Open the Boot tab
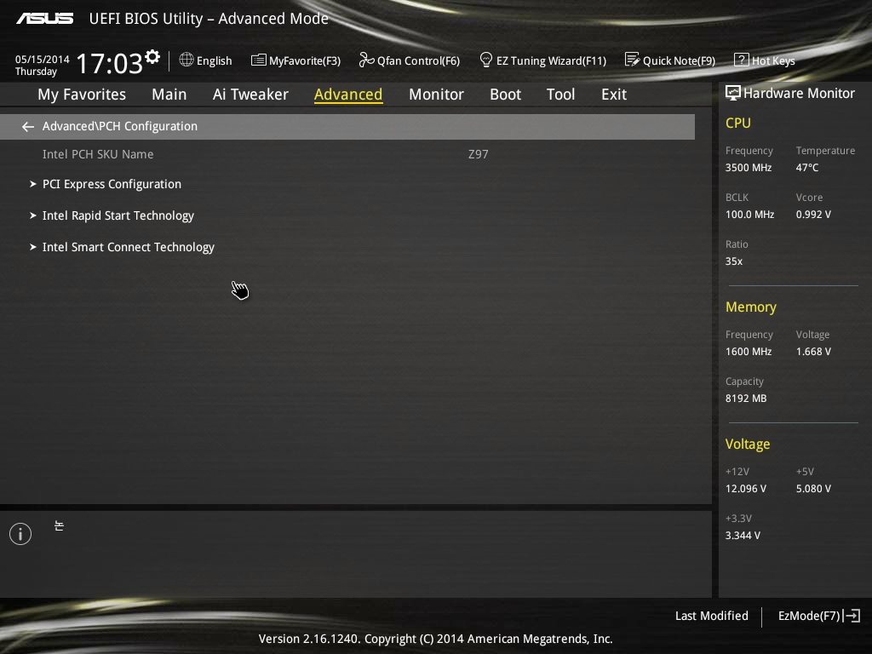 pyautogui.click(x=506, y=95)
